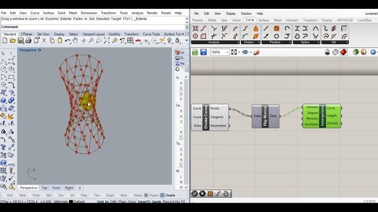Image resolution: width=378 pixels, height=212 pixels.
Task: Click the Undo arrow icon in Rhino
Action: click(x=67, y=41)
